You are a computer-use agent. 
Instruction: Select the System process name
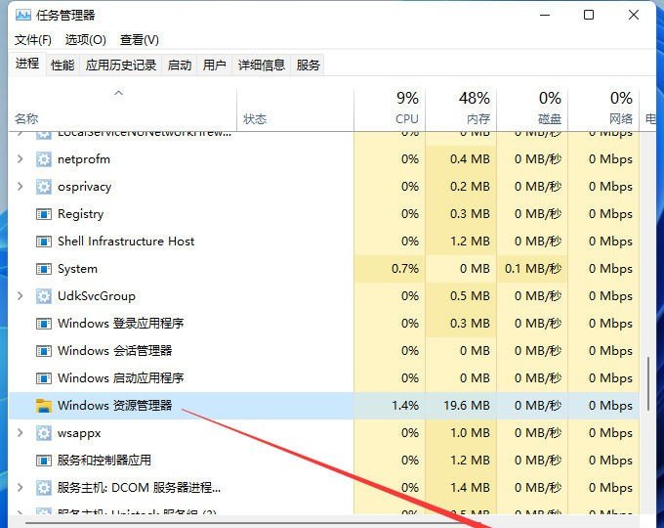[x=77, y=269]
